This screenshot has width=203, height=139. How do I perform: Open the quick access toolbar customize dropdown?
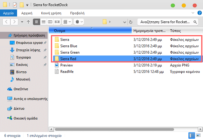[x=27, y=5]
